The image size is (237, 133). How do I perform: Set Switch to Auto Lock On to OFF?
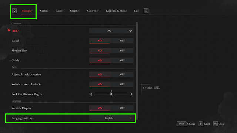pos(122,84)
